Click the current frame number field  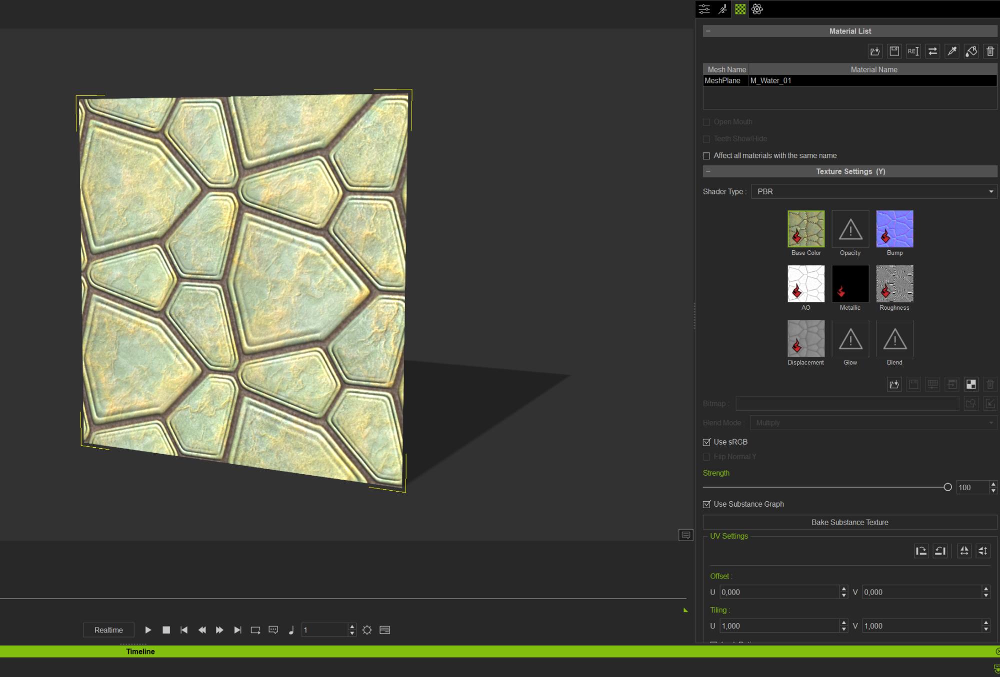pyautogui.click(x=325, y=630)
